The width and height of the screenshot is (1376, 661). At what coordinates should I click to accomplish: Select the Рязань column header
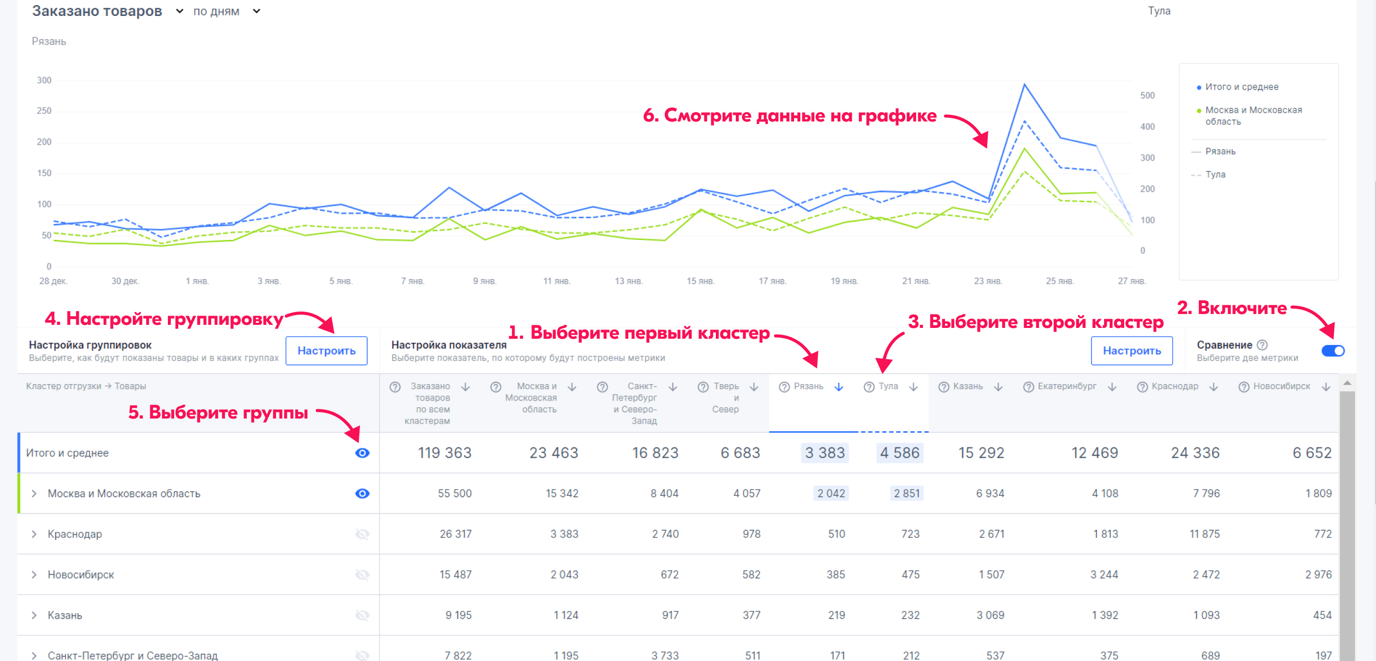point(808,387)
